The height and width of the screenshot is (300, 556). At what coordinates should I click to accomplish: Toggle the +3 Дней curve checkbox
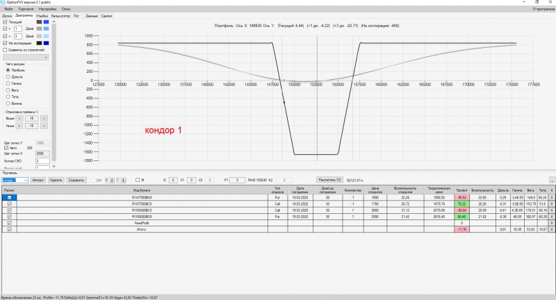(x=5, y=36)
